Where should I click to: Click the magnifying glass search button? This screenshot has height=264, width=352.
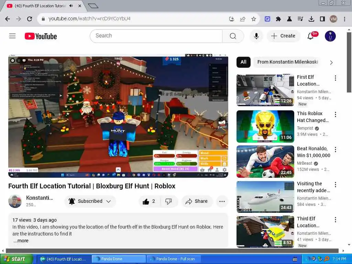233,36
